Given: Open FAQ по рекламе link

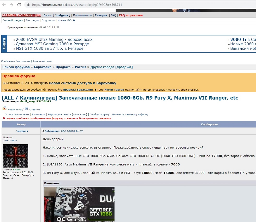Looking at the screenshot, I should point(131,15).
